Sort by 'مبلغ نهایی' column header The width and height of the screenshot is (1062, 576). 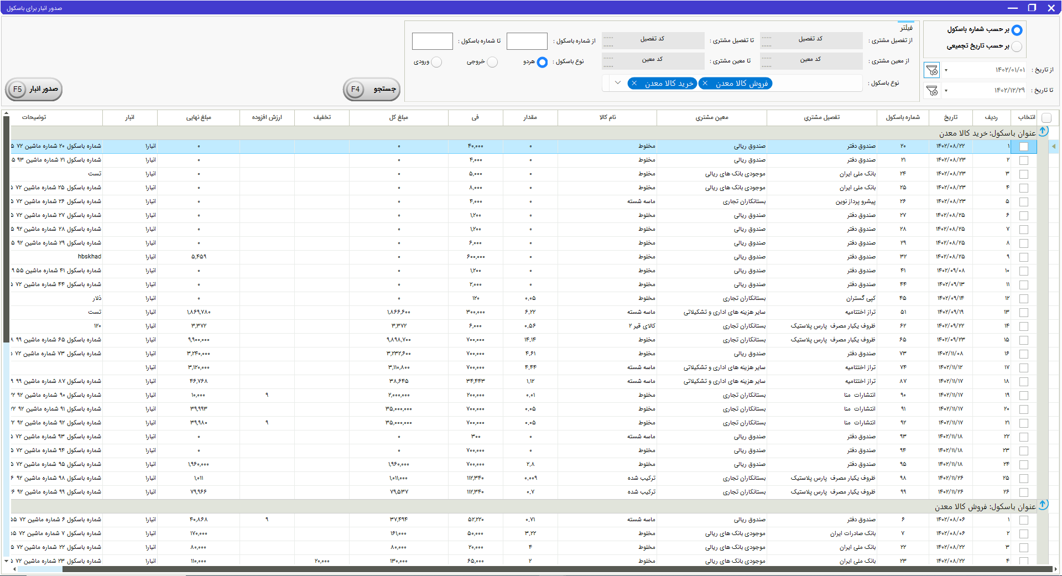coord(199,117)
